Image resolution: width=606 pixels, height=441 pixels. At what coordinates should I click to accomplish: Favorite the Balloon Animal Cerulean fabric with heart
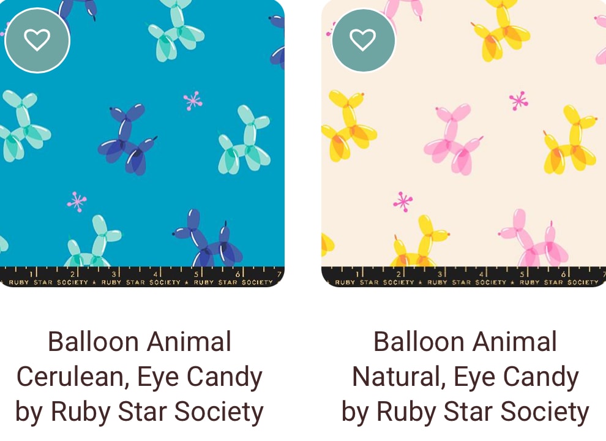click(x=37, y=40)
